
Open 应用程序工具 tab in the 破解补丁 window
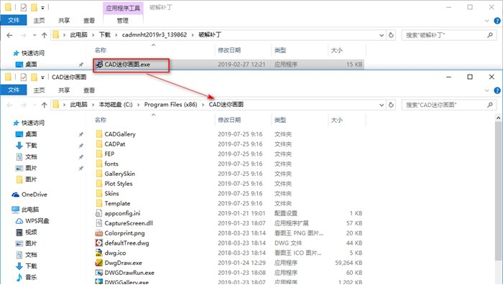123,8
